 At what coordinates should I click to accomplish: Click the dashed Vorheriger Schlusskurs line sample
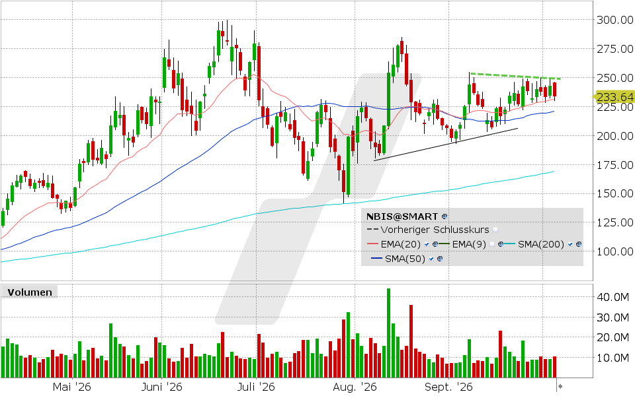tap(372, 229)
